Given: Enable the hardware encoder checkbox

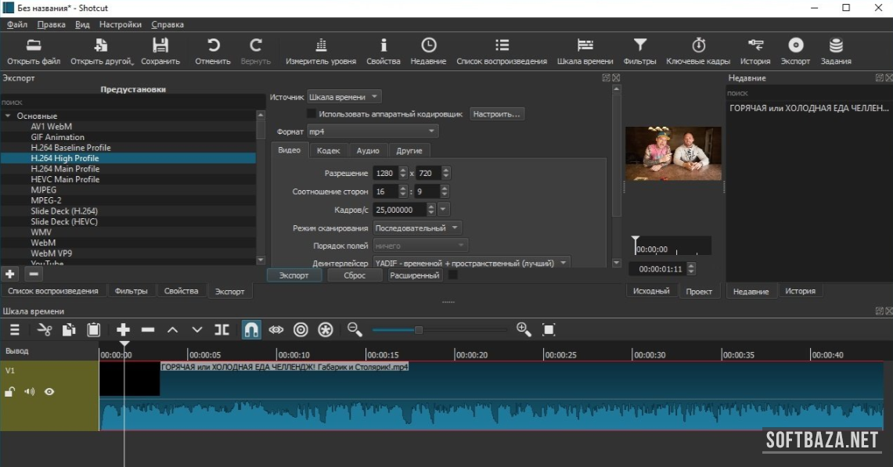Looking at the screenshot, I should [311, 114].
